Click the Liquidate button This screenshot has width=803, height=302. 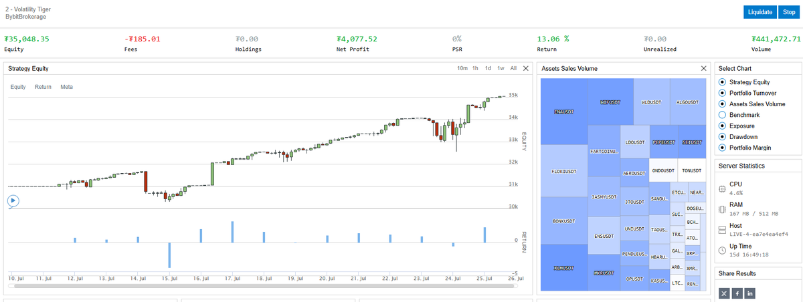coord(760,12)
